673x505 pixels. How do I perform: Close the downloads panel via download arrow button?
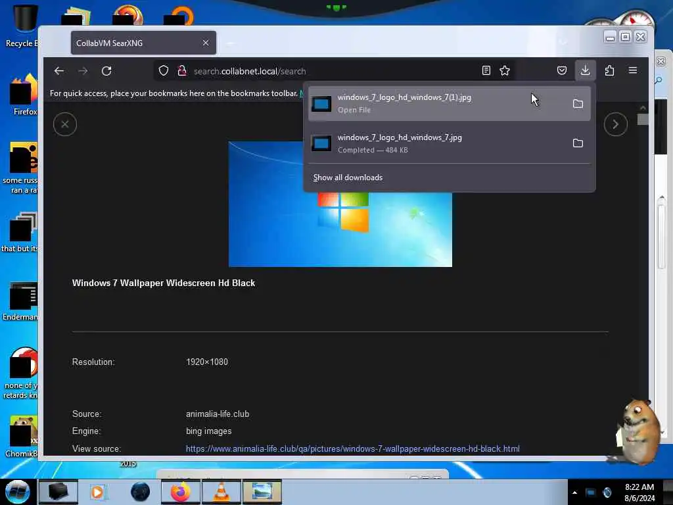585,70
